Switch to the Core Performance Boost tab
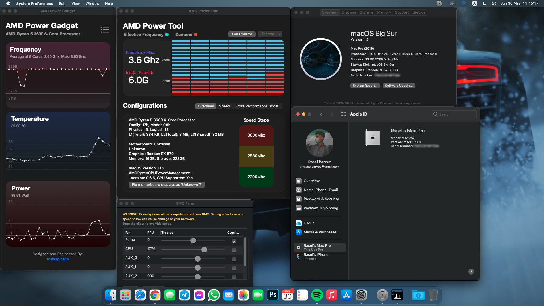This screenshot has height=306, width=544. click(257, 106)
